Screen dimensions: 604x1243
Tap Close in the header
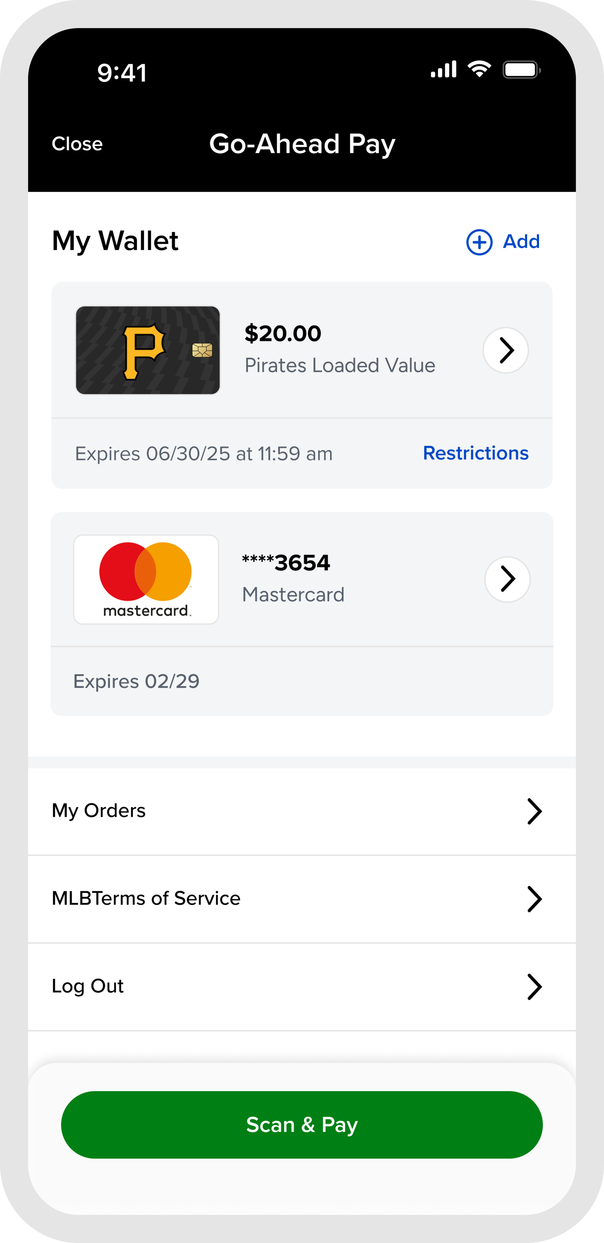(x=77, y=144)
